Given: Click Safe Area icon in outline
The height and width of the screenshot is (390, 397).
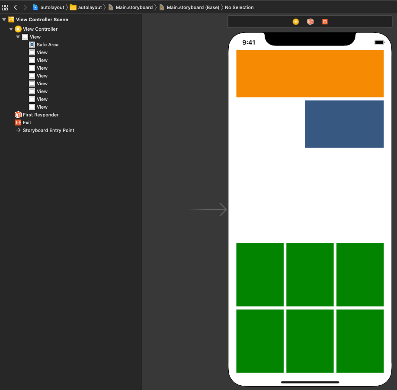Looking at the screenshot, I should click(x=32, y=45).
